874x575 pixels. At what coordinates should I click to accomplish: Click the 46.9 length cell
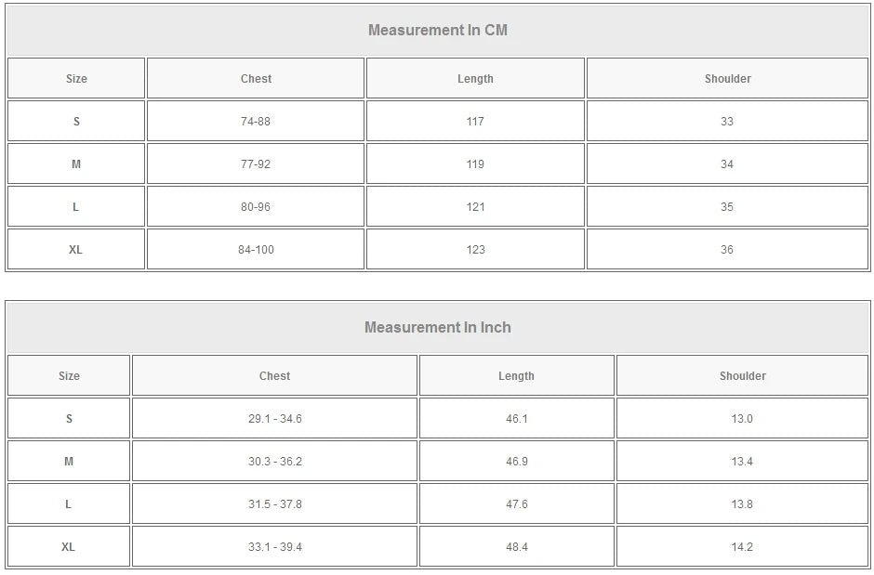click(x=516, y=462)
